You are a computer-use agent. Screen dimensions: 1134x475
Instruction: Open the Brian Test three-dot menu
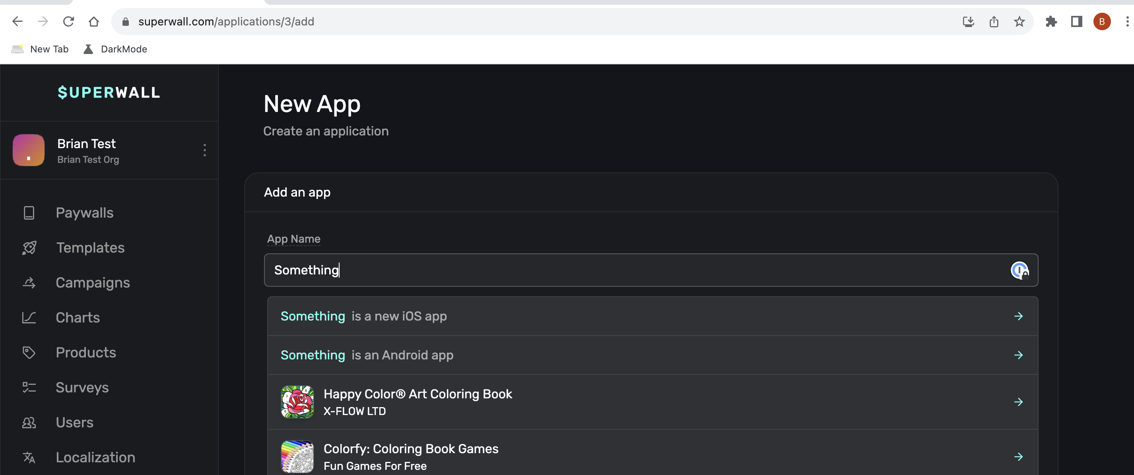(x=205, y=150)
